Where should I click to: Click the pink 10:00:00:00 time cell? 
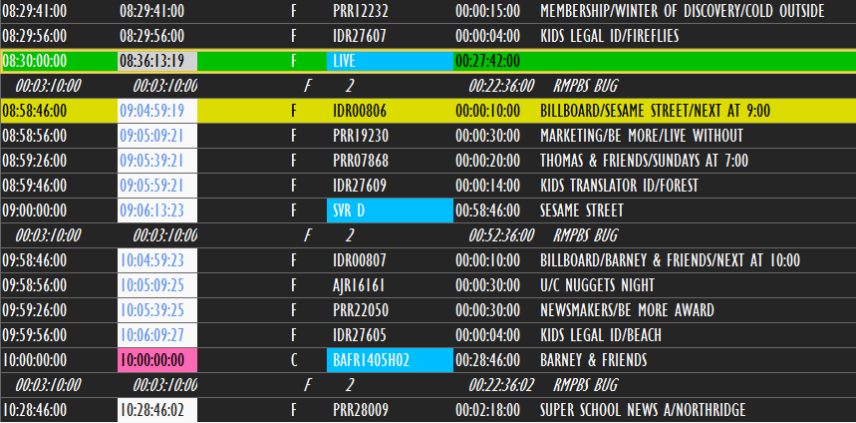coord(157,360)
